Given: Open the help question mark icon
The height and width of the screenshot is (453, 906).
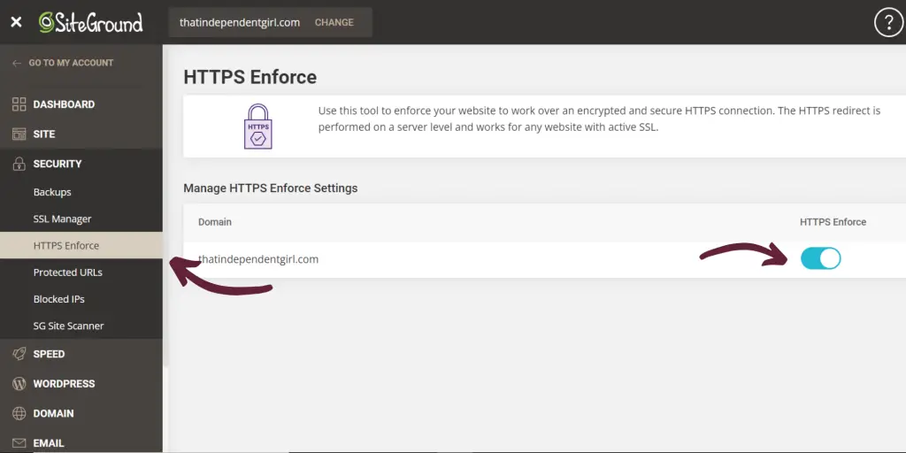Looking at the screenshot, I should click(x=888, y=22).
